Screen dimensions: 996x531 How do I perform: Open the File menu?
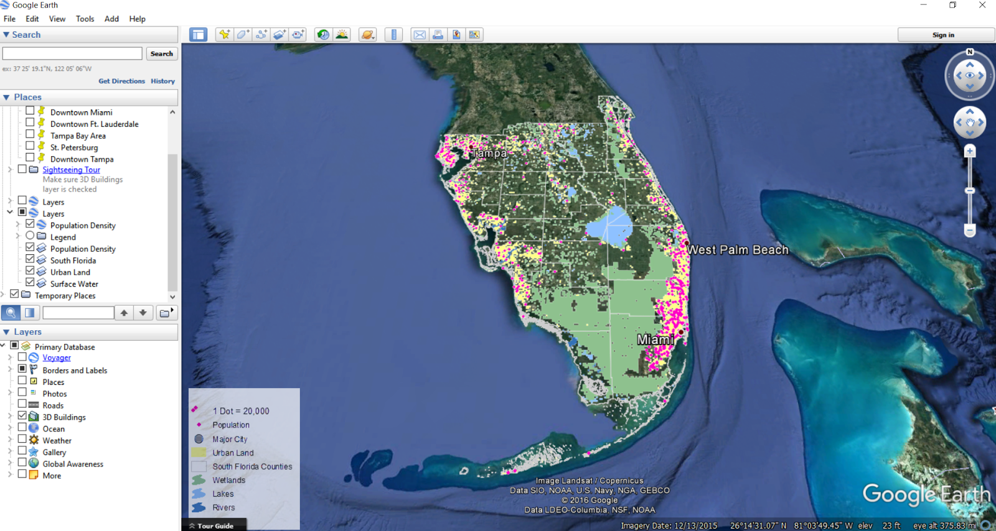click(x=10, y=19)
